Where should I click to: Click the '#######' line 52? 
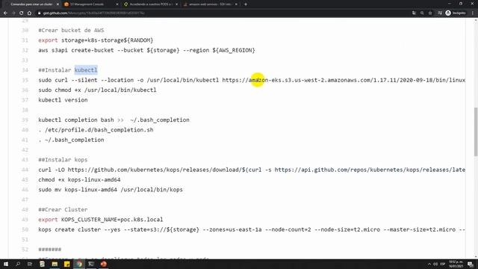(x=50, y=250)
